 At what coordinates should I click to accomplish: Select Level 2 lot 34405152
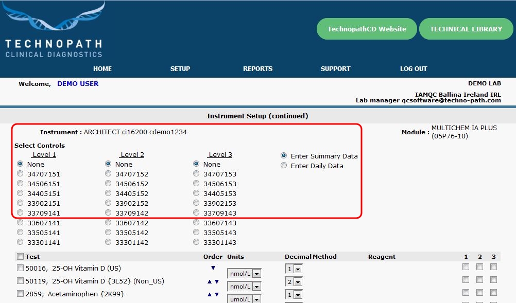tap(108, 193)
